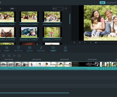Click the pin icon in the timeline toolbar
This screenshot has width=117, height=97.
pyautogui.click(x=14, y=56)
